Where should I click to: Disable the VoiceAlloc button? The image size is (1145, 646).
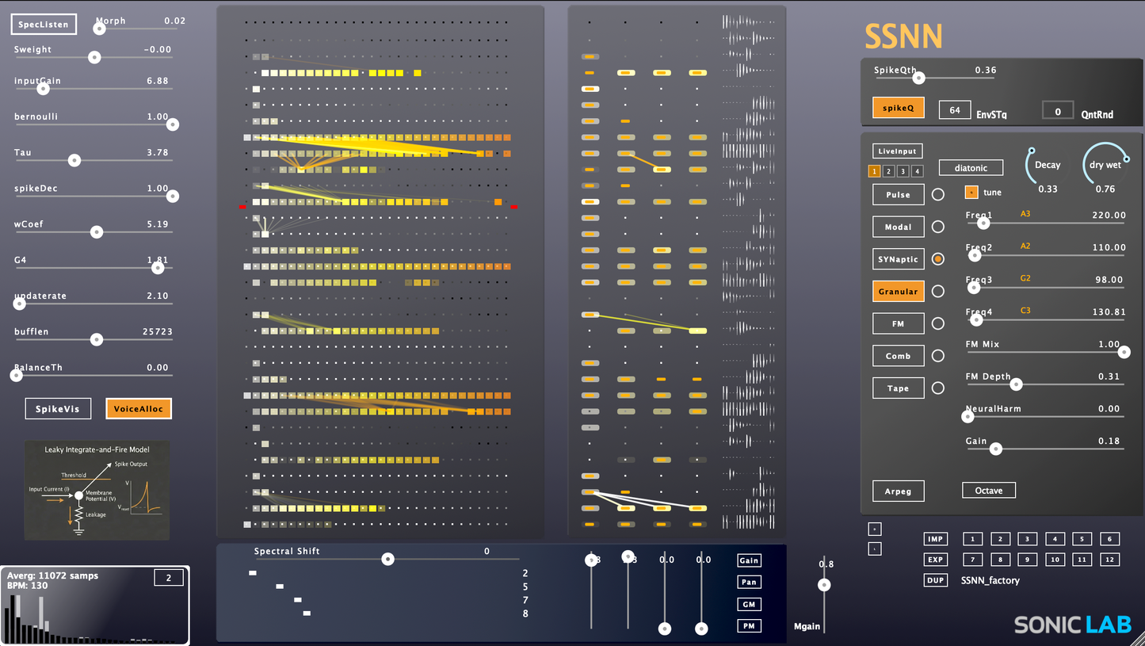coord(139,409)
